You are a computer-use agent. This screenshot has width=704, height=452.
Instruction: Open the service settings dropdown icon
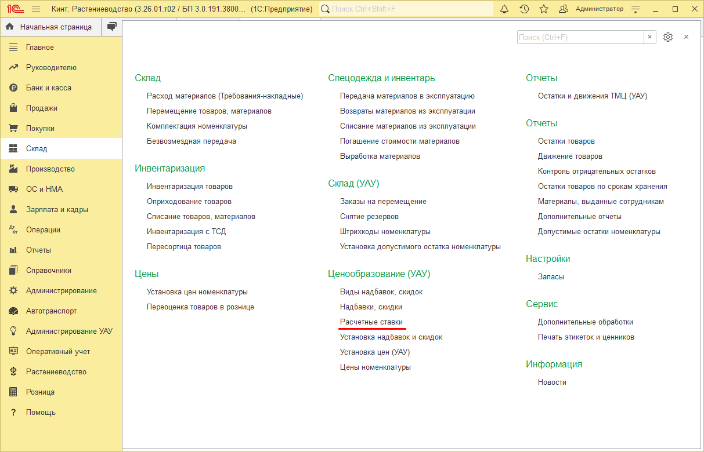636,9
